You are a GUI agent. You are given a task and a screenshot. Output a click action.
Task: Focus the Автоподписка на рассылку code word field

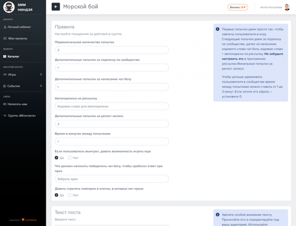tap(112, 106)
